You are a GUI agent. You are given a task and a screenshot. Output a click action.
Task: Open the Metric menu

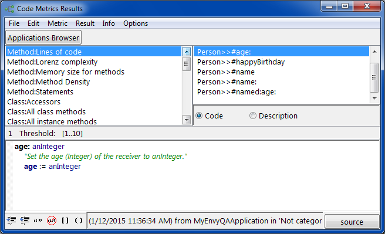[x=57, y=23]
